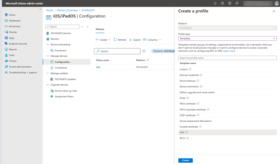Image resolution: width=280 pixels, height=164 pixels.
Task: Close the Create a profile panel
Action: click(274, 11)
